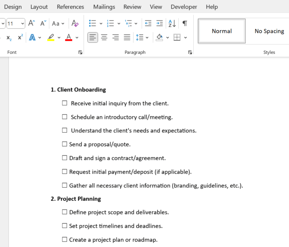Click the Grow Font size icon
The image size is (289, 247).
click(32, 23)
